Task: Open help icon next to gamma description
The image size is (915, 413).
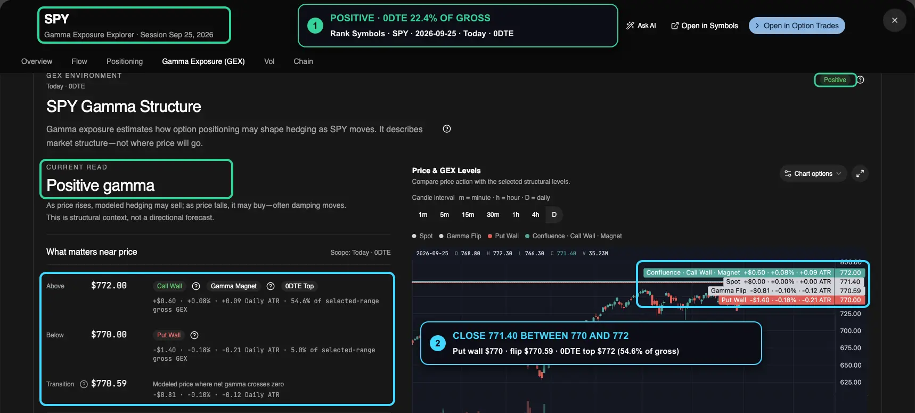Action: coord(447,129)
